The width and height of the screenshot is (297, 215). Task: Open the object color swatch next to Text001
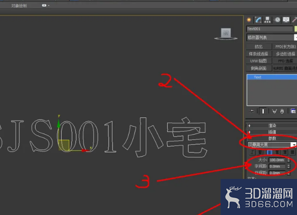pos(295,28)
